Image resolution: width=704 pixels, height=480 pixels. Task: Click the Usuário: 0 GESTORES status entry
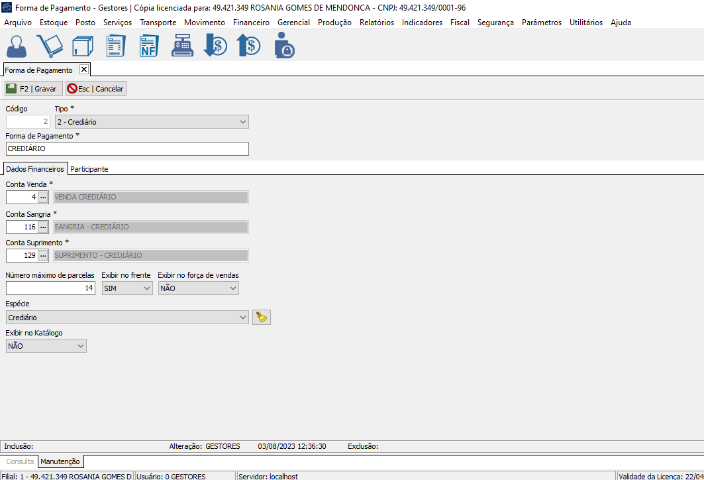point(185,476)
